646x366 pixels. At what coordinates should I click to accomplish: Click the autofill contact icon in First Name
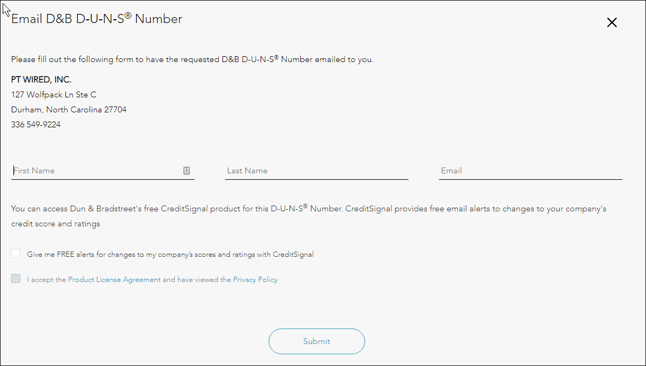(x=187, y=171)
